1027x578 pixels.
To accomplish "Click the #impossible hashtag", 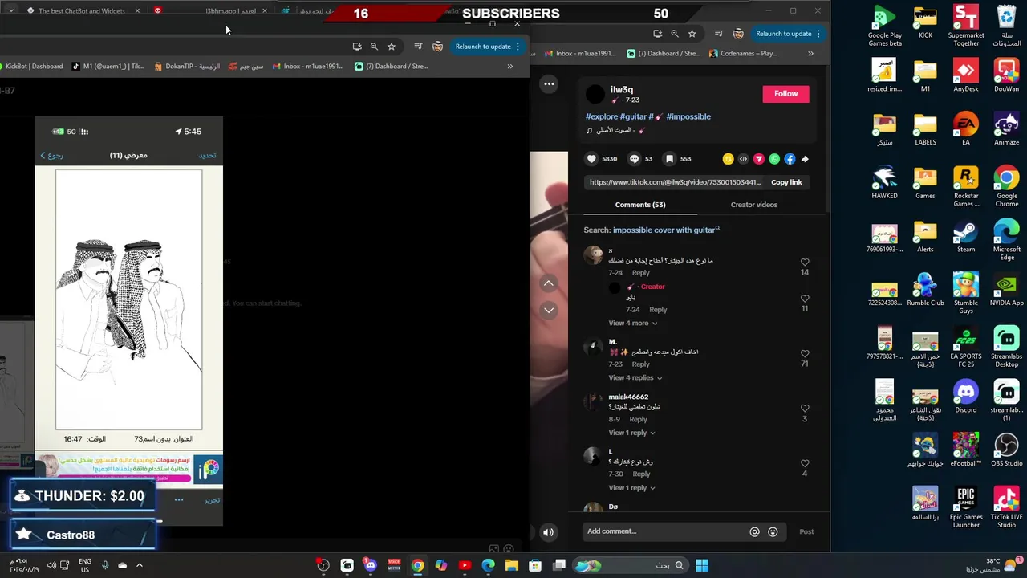I will pyautogui.click(x=688, y=116).
